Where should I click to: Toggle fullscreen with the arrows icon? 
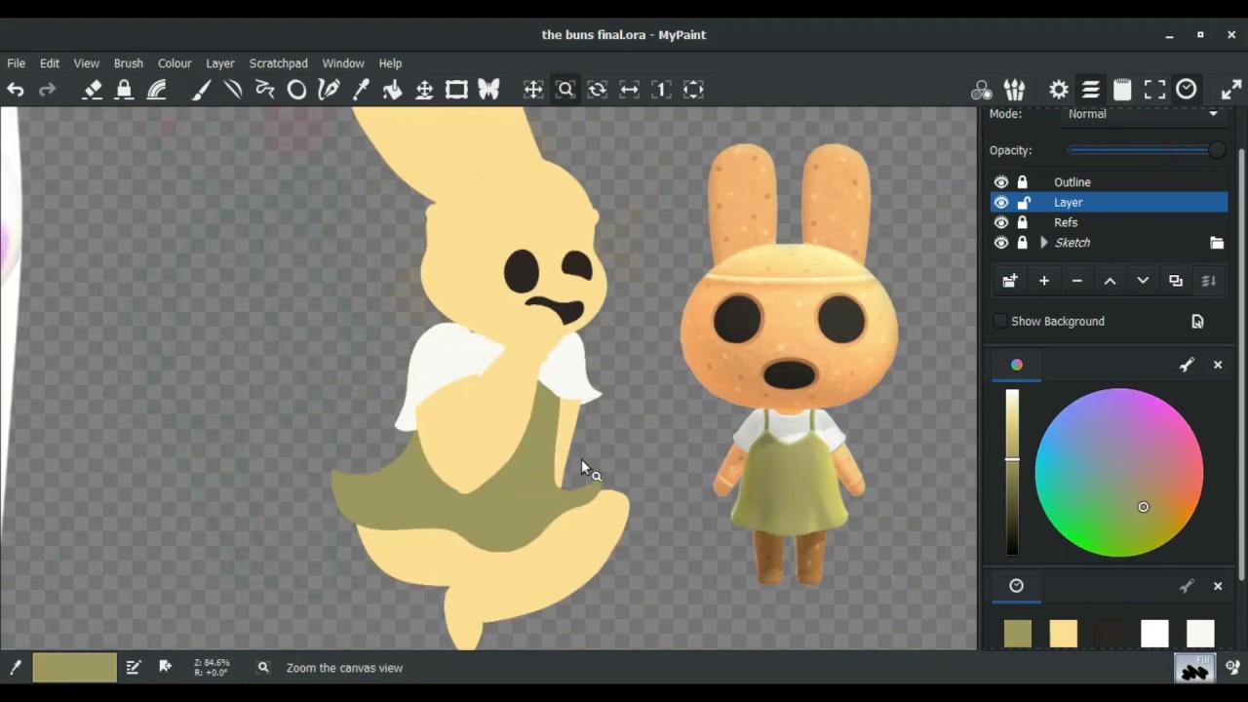[x=1231, y=90]
